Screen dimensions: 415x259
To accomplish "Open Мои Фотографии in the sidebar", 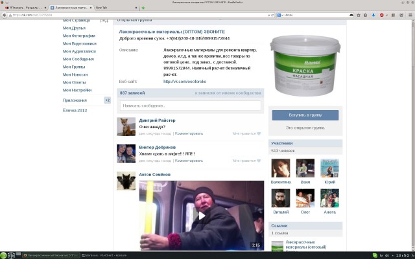I will pos(79,36).
